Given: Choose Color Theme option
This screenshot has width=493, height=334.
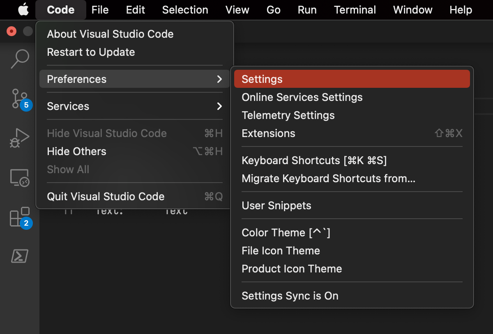Looking at the screenshot, I should (x=352, y=233).
